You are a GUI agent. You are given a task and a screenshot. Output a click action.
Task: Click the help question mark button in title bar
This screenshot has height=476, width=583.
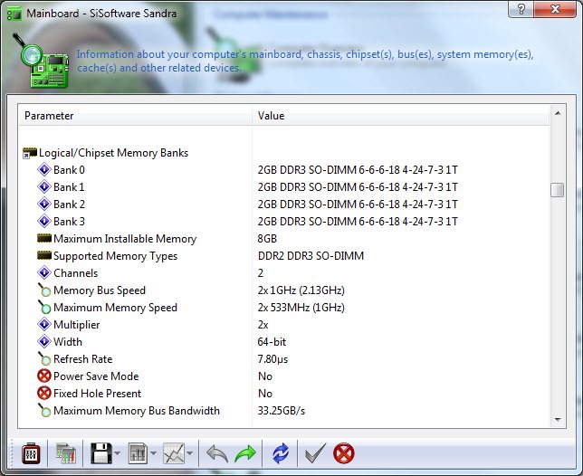coord(521,9)
